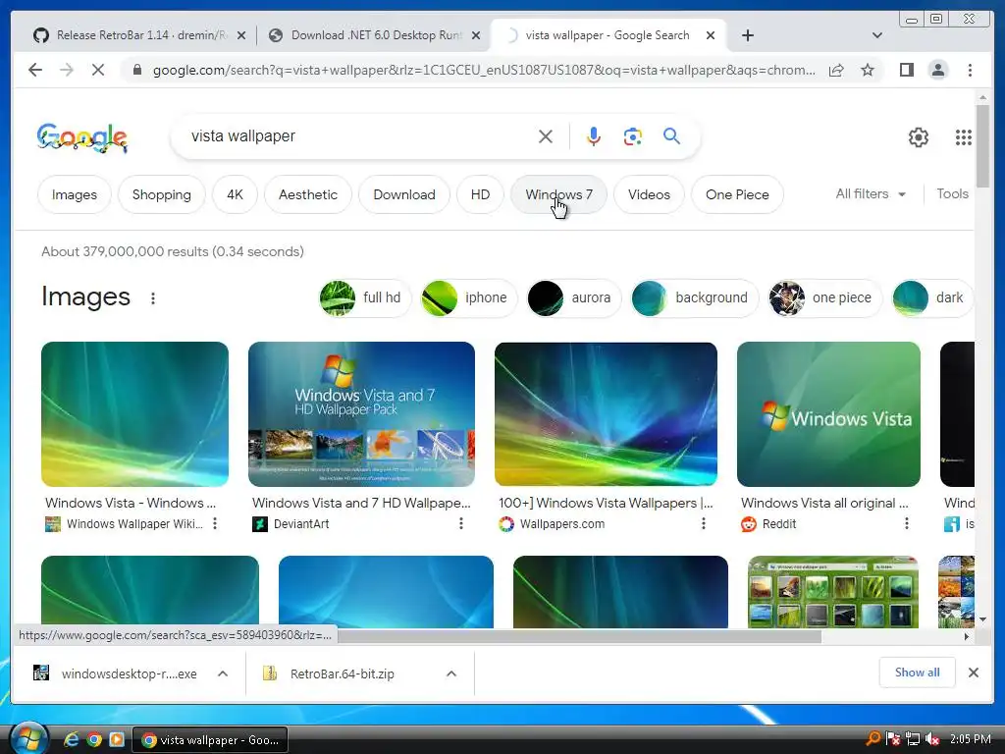Viewport: 1005px width, 754px height.
Task: Open the tab search chevron
Action: click(x=877, y=35)
